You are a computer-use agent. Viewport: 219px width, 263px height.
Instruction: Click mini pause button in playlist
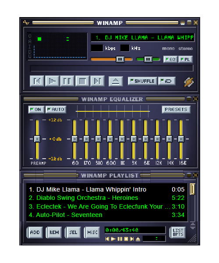(120, 239)
